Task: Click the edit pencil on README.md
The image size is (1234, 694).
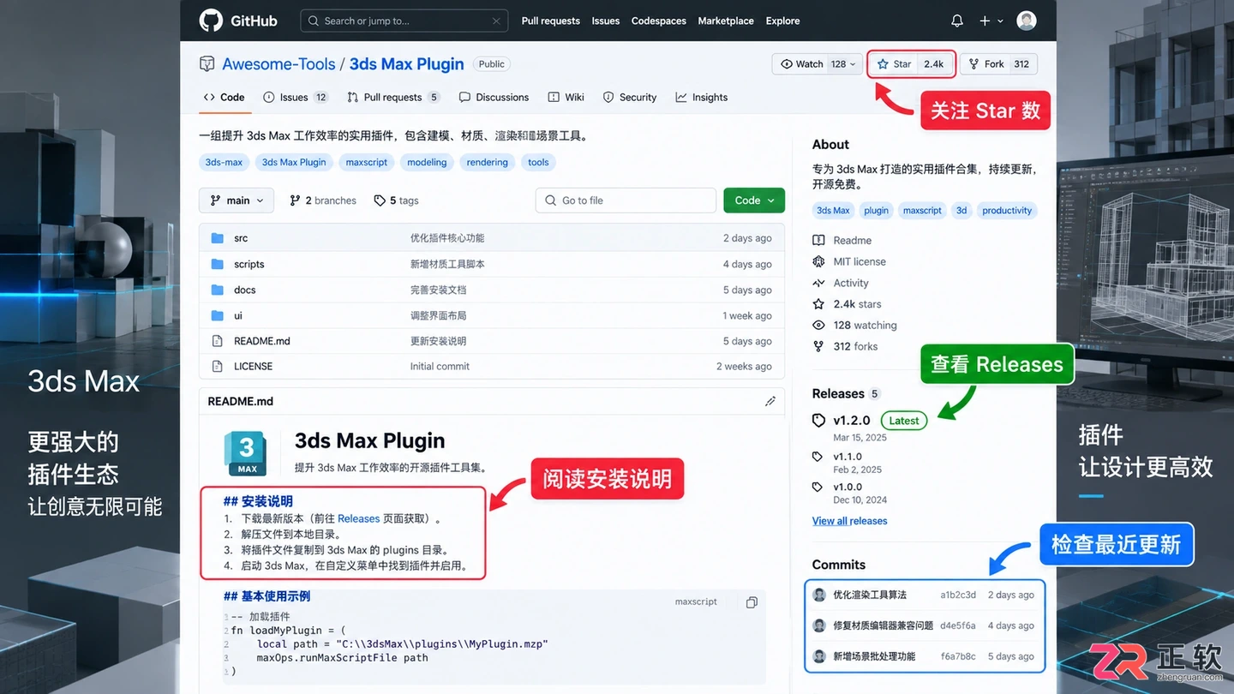Action: pos(770,401)
